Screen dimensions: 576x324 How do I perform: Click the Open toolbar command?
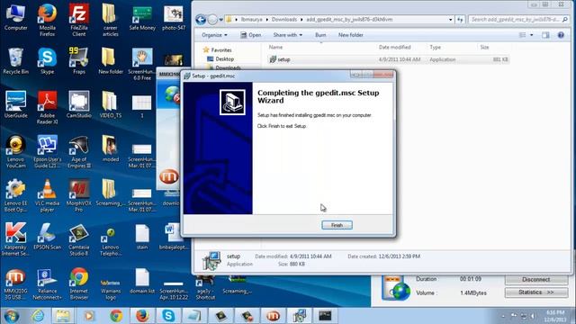(x=251, y=35)
